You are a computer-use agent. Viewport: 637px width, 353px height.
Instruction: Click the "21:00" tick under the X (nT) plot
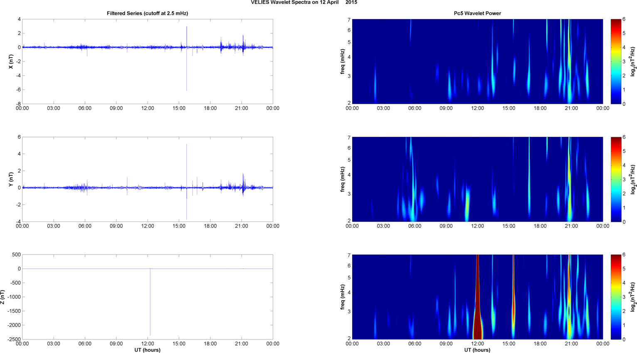(x=242, y=108)
